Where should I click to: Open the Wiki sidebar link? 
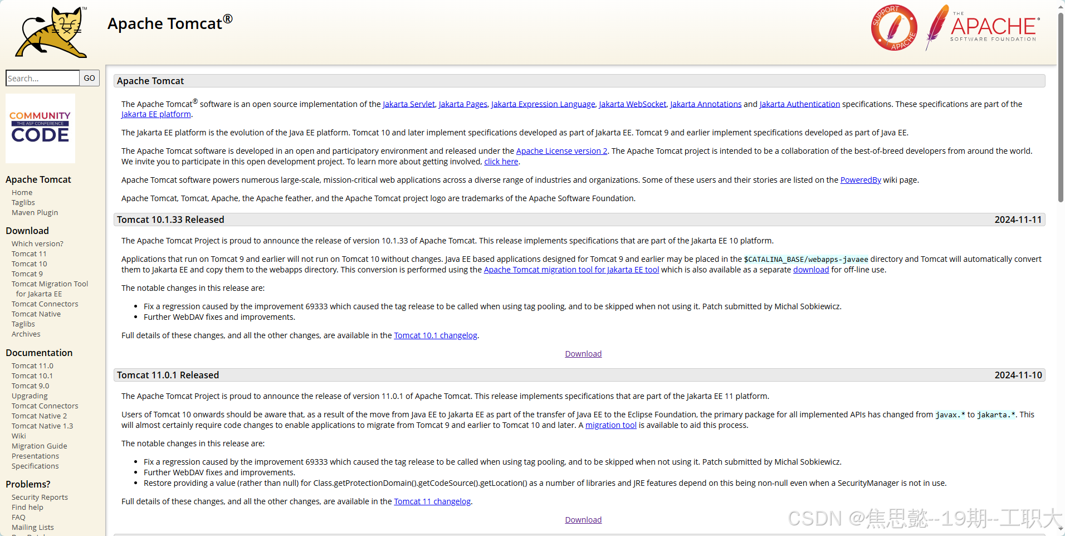click(18, 436)
